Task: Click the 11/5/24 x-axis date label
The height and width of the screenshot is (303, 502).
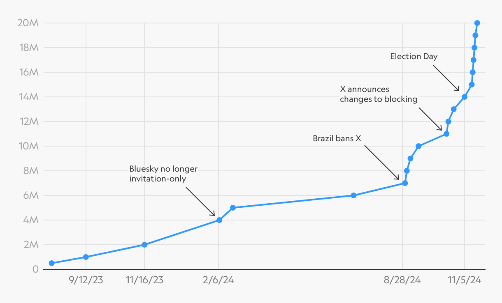Action: 465,280
